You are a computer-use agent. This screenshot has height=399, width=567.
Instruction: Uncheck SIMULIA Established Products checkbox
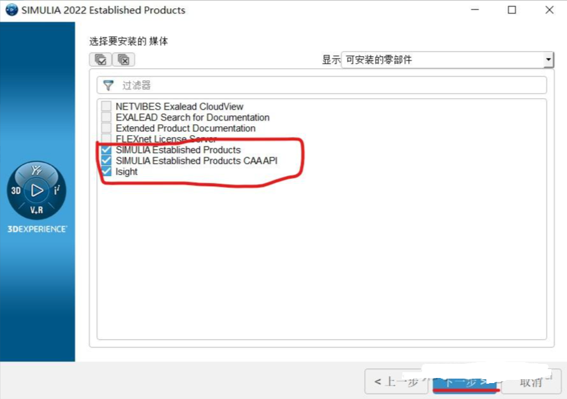click(x=106, y=149)
